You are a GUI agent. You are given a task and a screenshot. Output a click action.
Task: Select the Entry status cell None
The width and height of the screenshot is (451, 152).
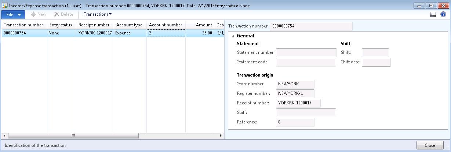tap(61, 33)
